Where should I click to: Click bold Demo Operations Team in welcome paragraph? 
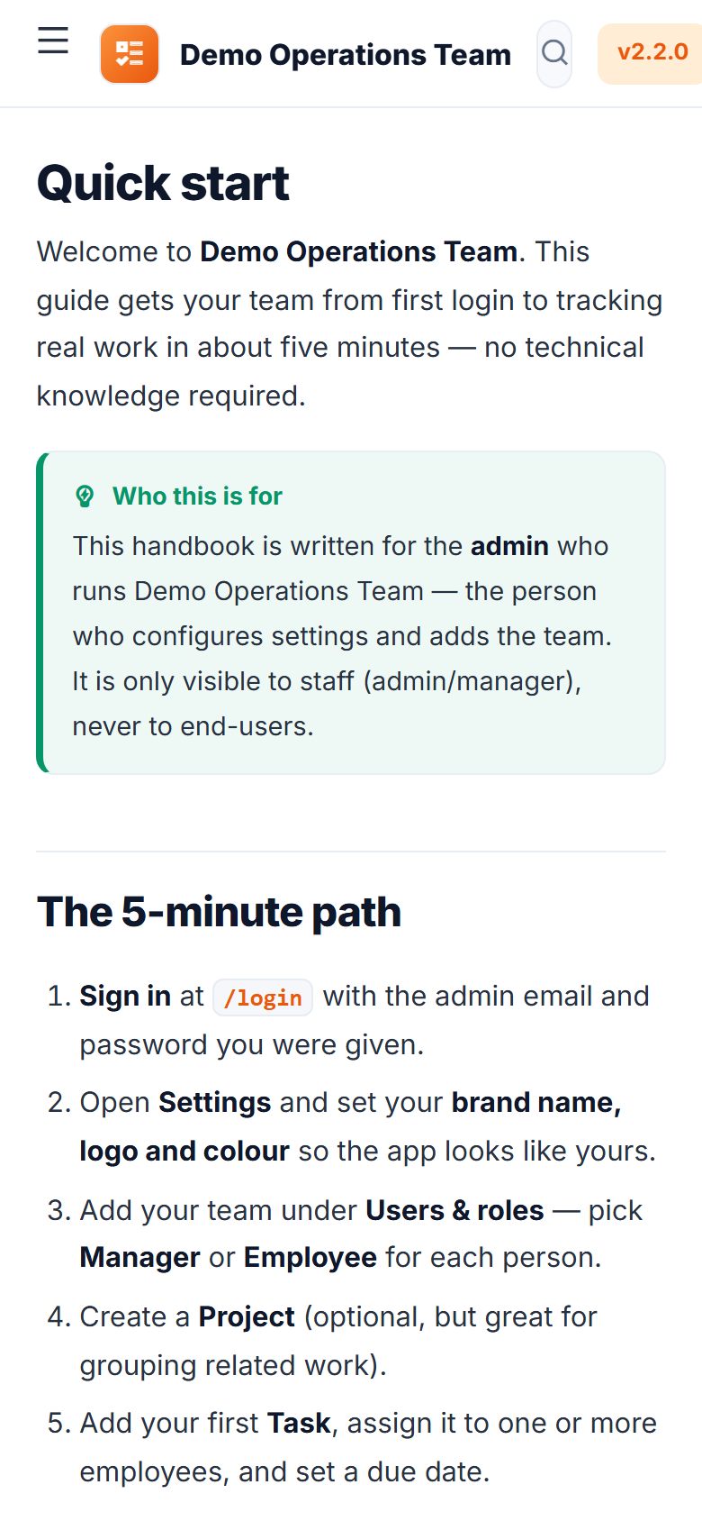point(359,251)
